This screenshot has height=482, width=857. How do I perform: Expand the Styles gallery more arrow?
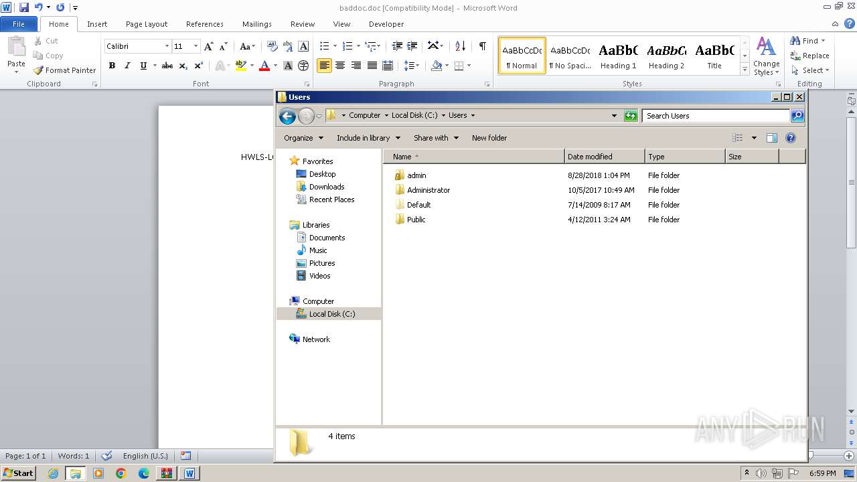tap(745, 70)
